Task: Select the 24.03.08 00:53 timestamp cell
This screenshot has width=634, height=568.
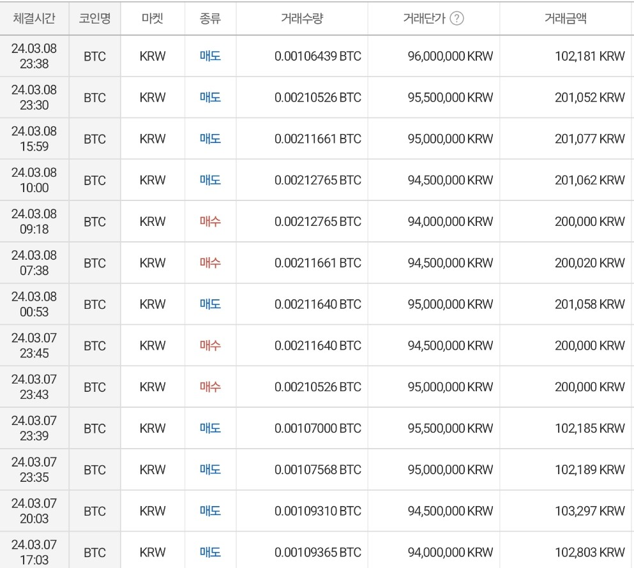Action: 34,304
